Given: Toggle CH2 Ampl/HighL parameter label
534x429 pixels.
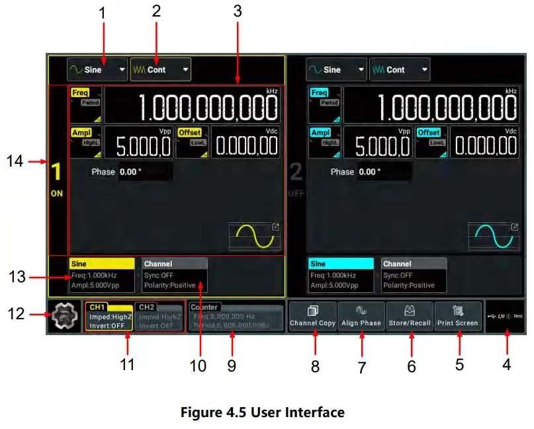Looking at the screenshot, I should (x=325, y=142).
